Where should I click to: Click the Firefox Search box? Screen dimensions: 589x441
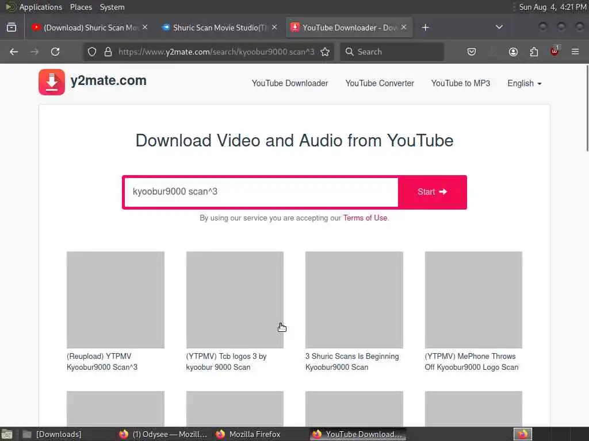tap(392, 52)
